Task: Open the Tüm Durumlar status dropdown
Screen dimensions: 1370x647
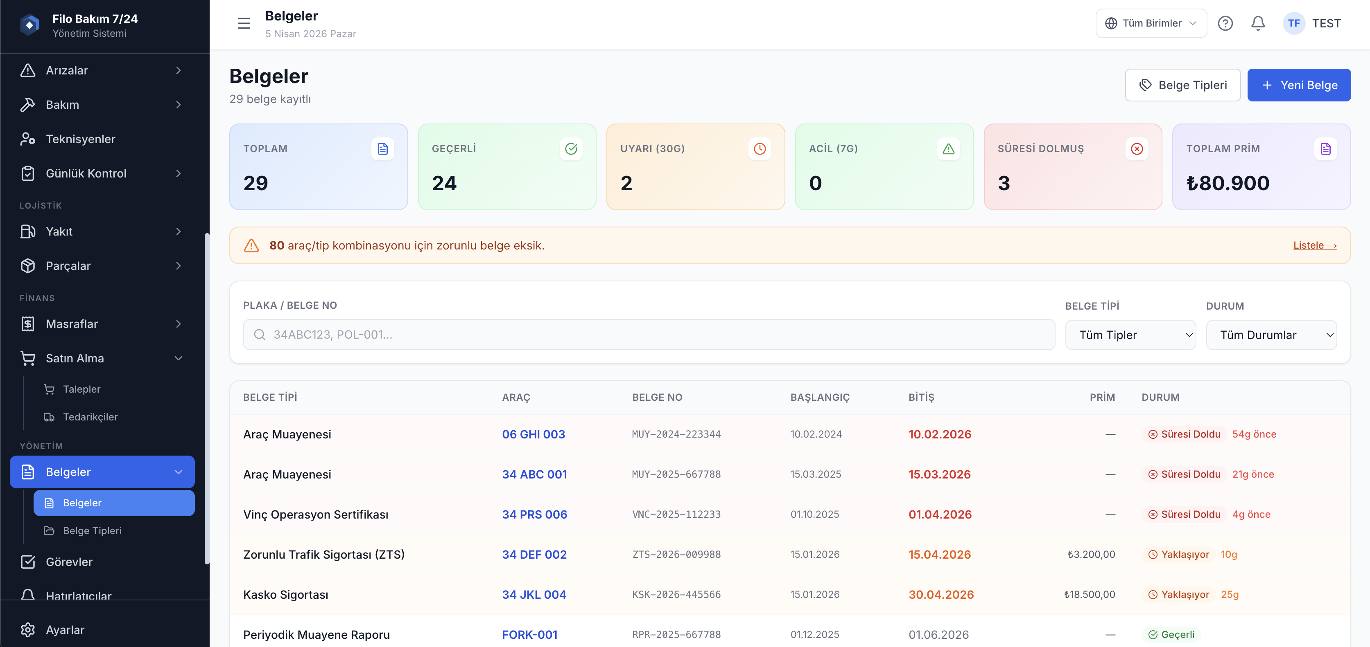Action: pos(1271,335)
